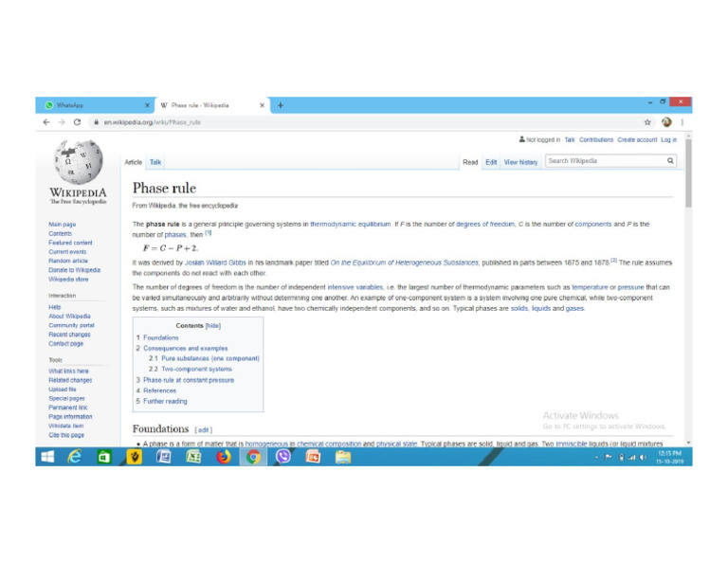Click the search magnifier icon in Wikipedia
Image resolution: width=728 pixels, height=563 pixels.
point(670,161)
